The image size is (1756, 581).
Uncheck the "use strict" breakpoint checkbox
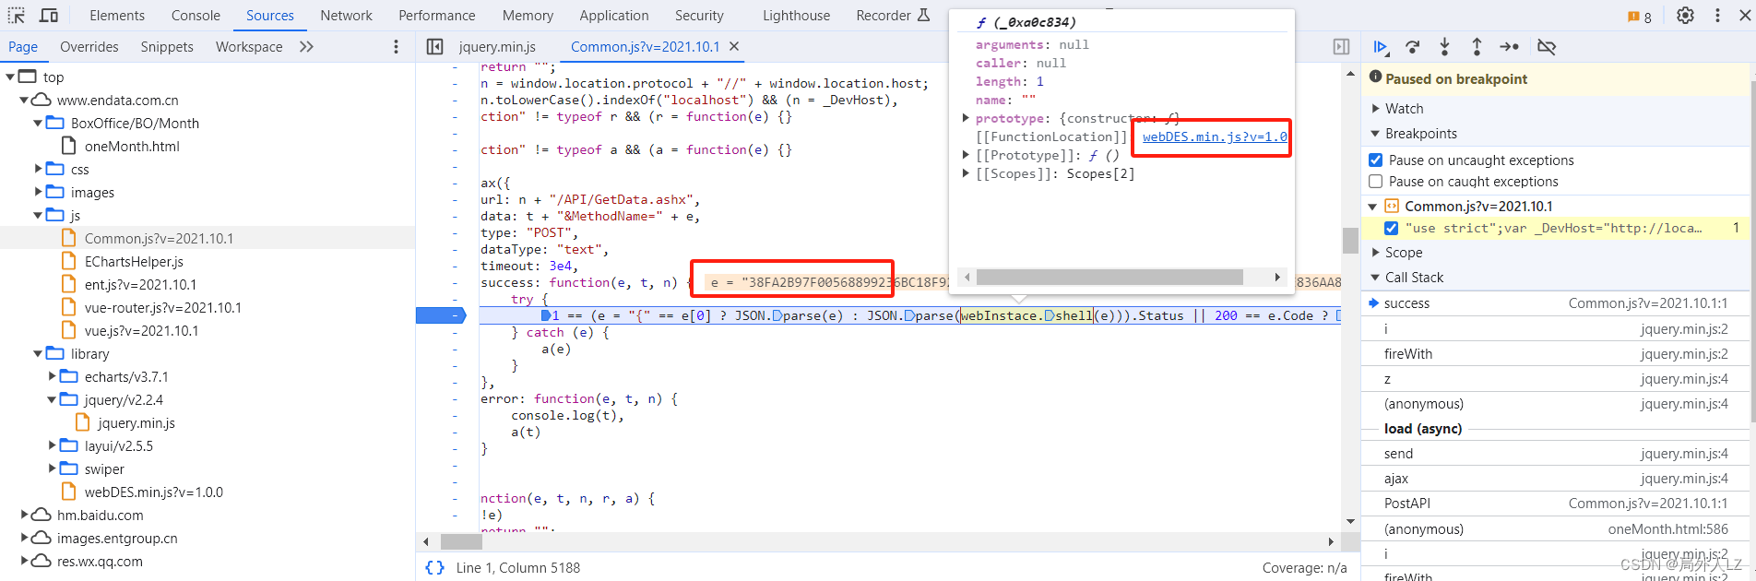pos(1391,228)
